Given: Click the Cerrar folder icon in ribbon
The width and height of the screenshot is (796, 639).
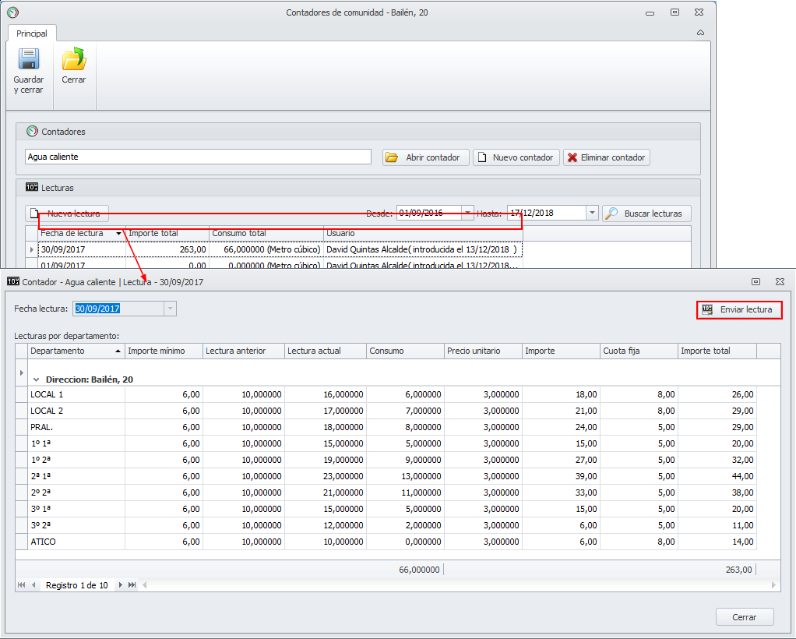Looking at the screenshot, I should coord(74,61).
